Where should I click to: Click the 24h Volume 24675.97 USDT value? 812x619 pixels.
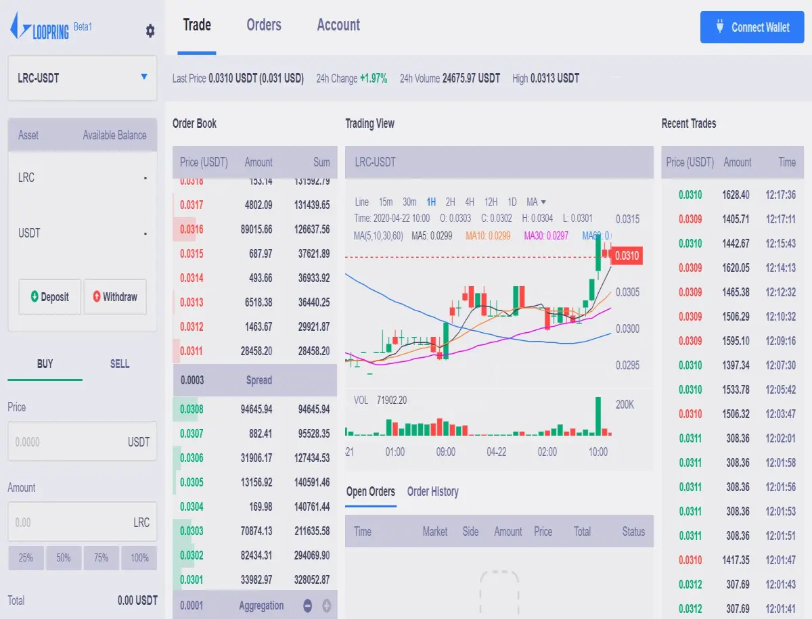click(471, 78)
